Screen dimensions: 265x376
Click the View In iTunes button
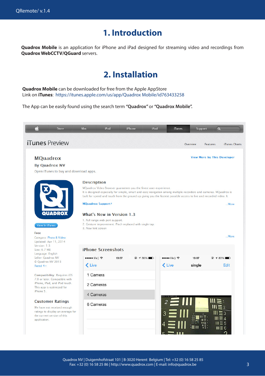(x=46, y=225)
